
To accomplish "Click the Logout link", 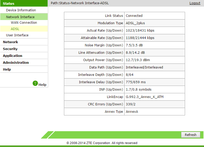I will [x=195, y=3].
